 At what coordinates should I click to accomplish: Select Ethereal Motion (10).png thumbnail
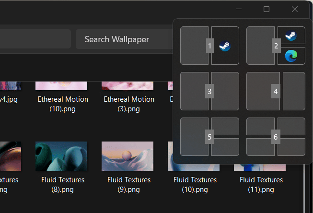(x=61, y=86)
